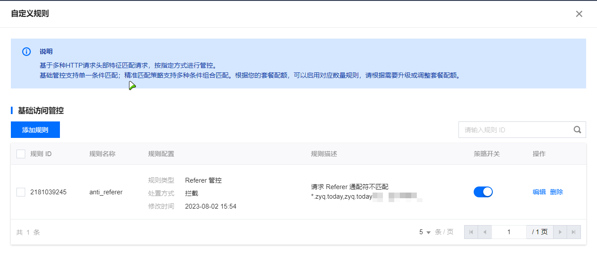The image size is (597, 278).
Task: Click the 共 1 条 record count text
Action: tap(27, 232)
